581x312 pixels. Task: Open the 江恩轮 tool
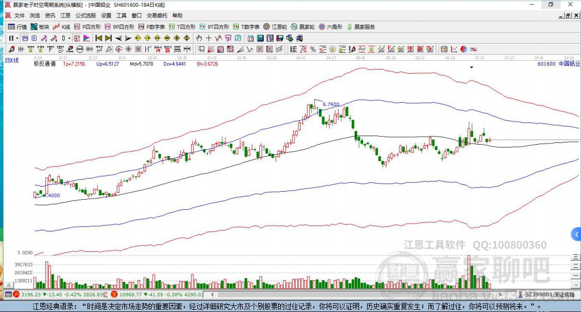tap(275, 27)
